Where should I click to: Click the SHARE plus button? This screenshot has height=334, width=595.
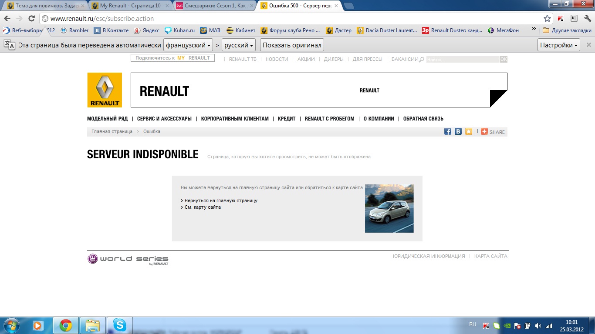tap(493, 131)
